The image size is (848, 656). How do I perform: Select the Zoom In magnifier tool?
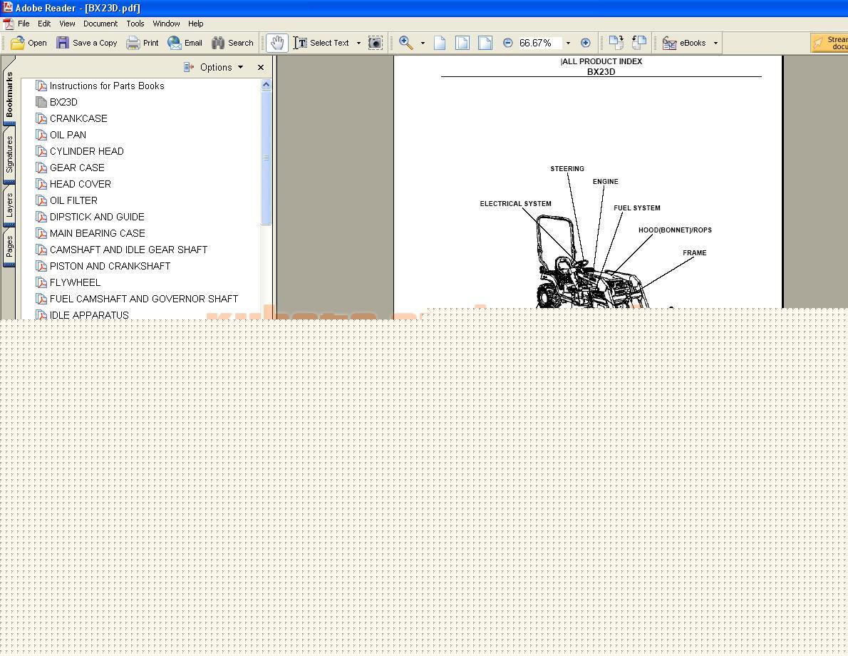pyautogui.click(x=405, y=43)
